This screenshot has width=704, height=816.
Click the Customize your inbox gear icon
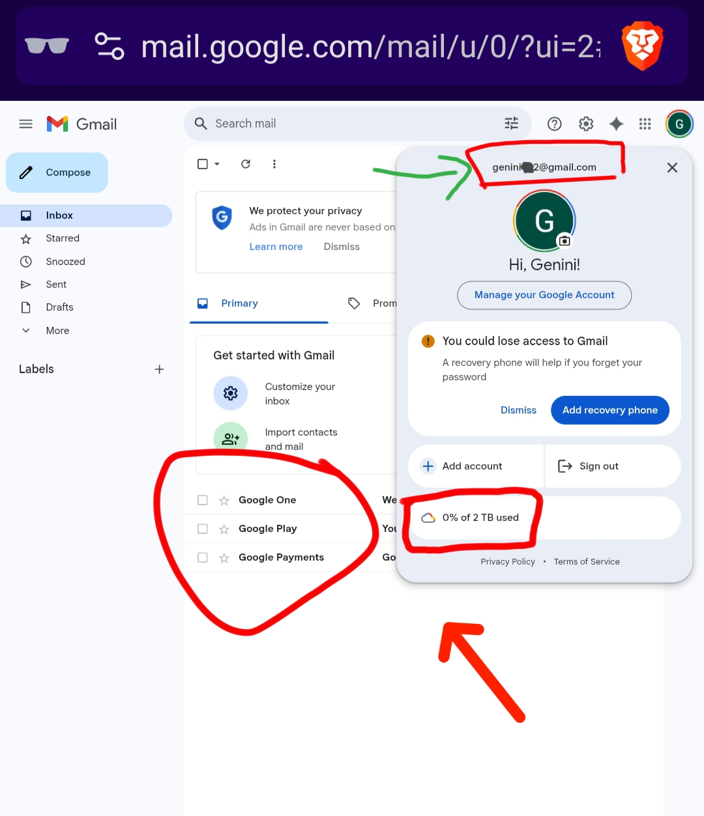pyautogui.click(x=231, y=393)
